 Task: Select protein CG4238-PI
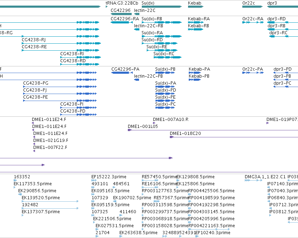[x=78, y=108]
